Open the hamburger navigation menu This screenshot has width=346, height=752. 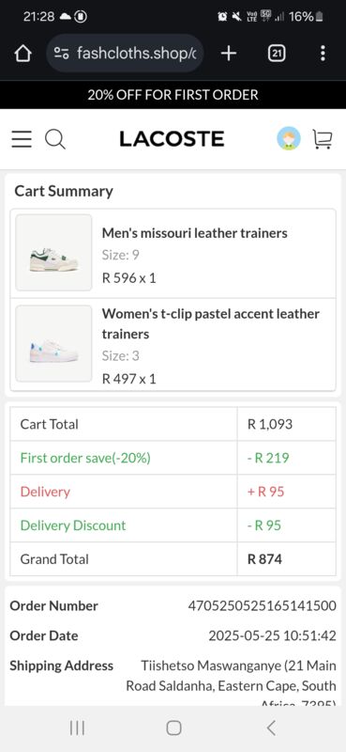tap(22, 139)
